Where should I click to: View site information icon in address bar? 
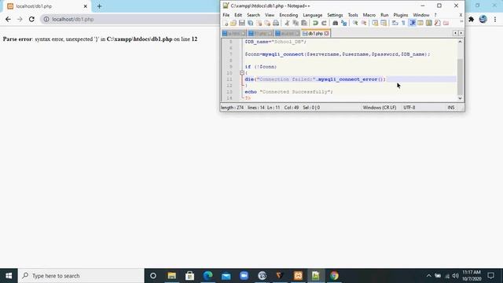pos(46,19)
